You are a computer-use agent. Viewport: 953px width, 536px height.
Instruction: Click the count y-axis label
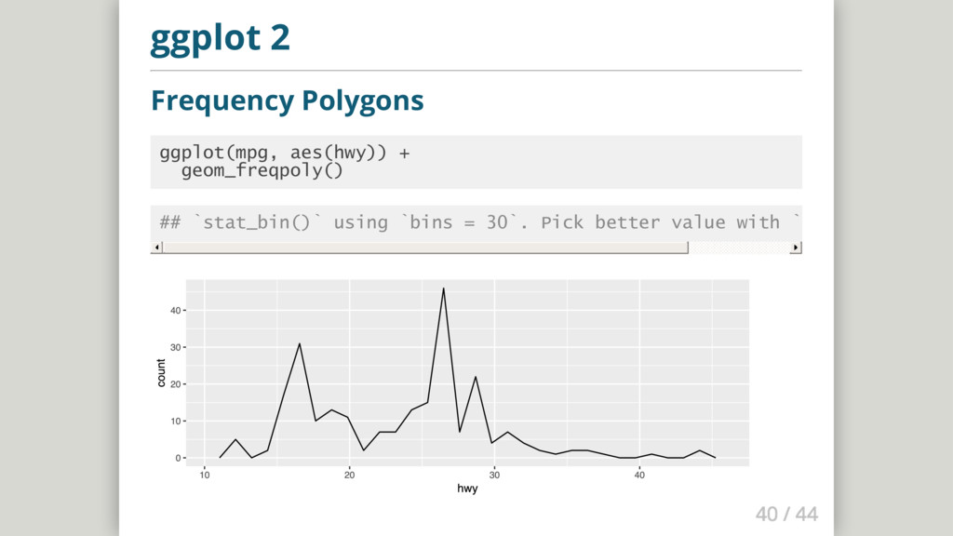pos(161,372)
